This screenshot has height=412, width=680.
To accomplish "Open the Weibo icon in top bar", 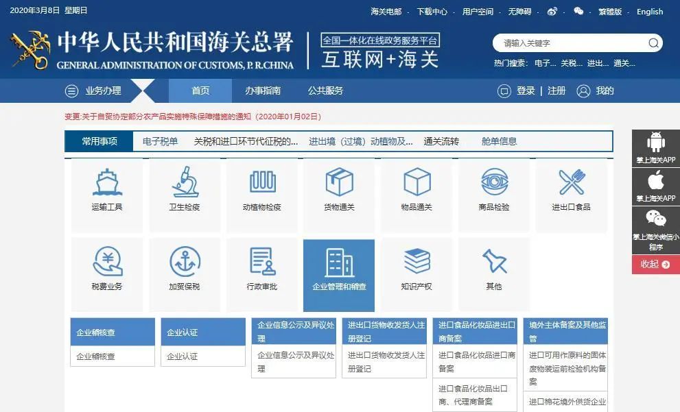I will [x=552, y=12].
